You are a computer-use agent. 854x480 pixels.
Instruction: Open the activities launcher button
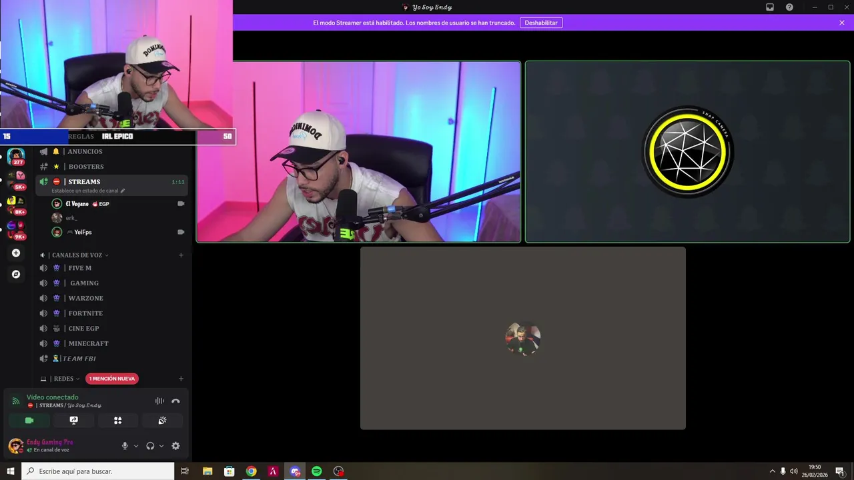point(118,421)
